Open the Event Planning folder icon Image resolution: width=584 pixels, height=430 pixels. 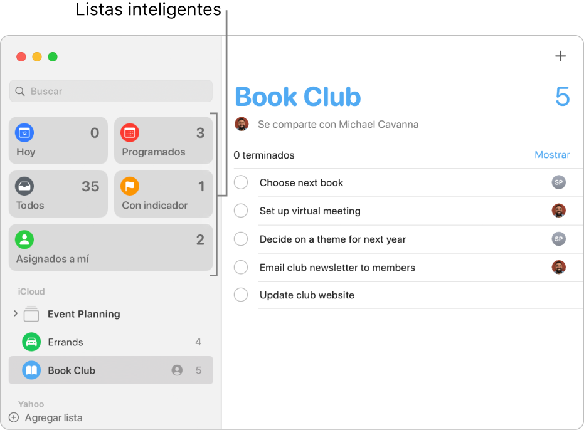[x=31, y=314]
